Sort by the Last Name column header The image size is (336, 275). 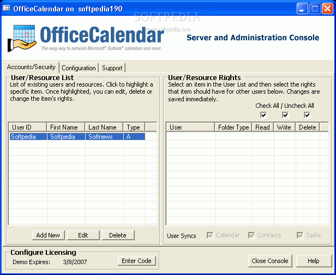tap(104, 127)
